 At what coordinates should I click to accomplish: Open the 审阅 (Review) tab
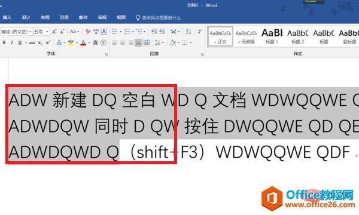coord(102,17)
